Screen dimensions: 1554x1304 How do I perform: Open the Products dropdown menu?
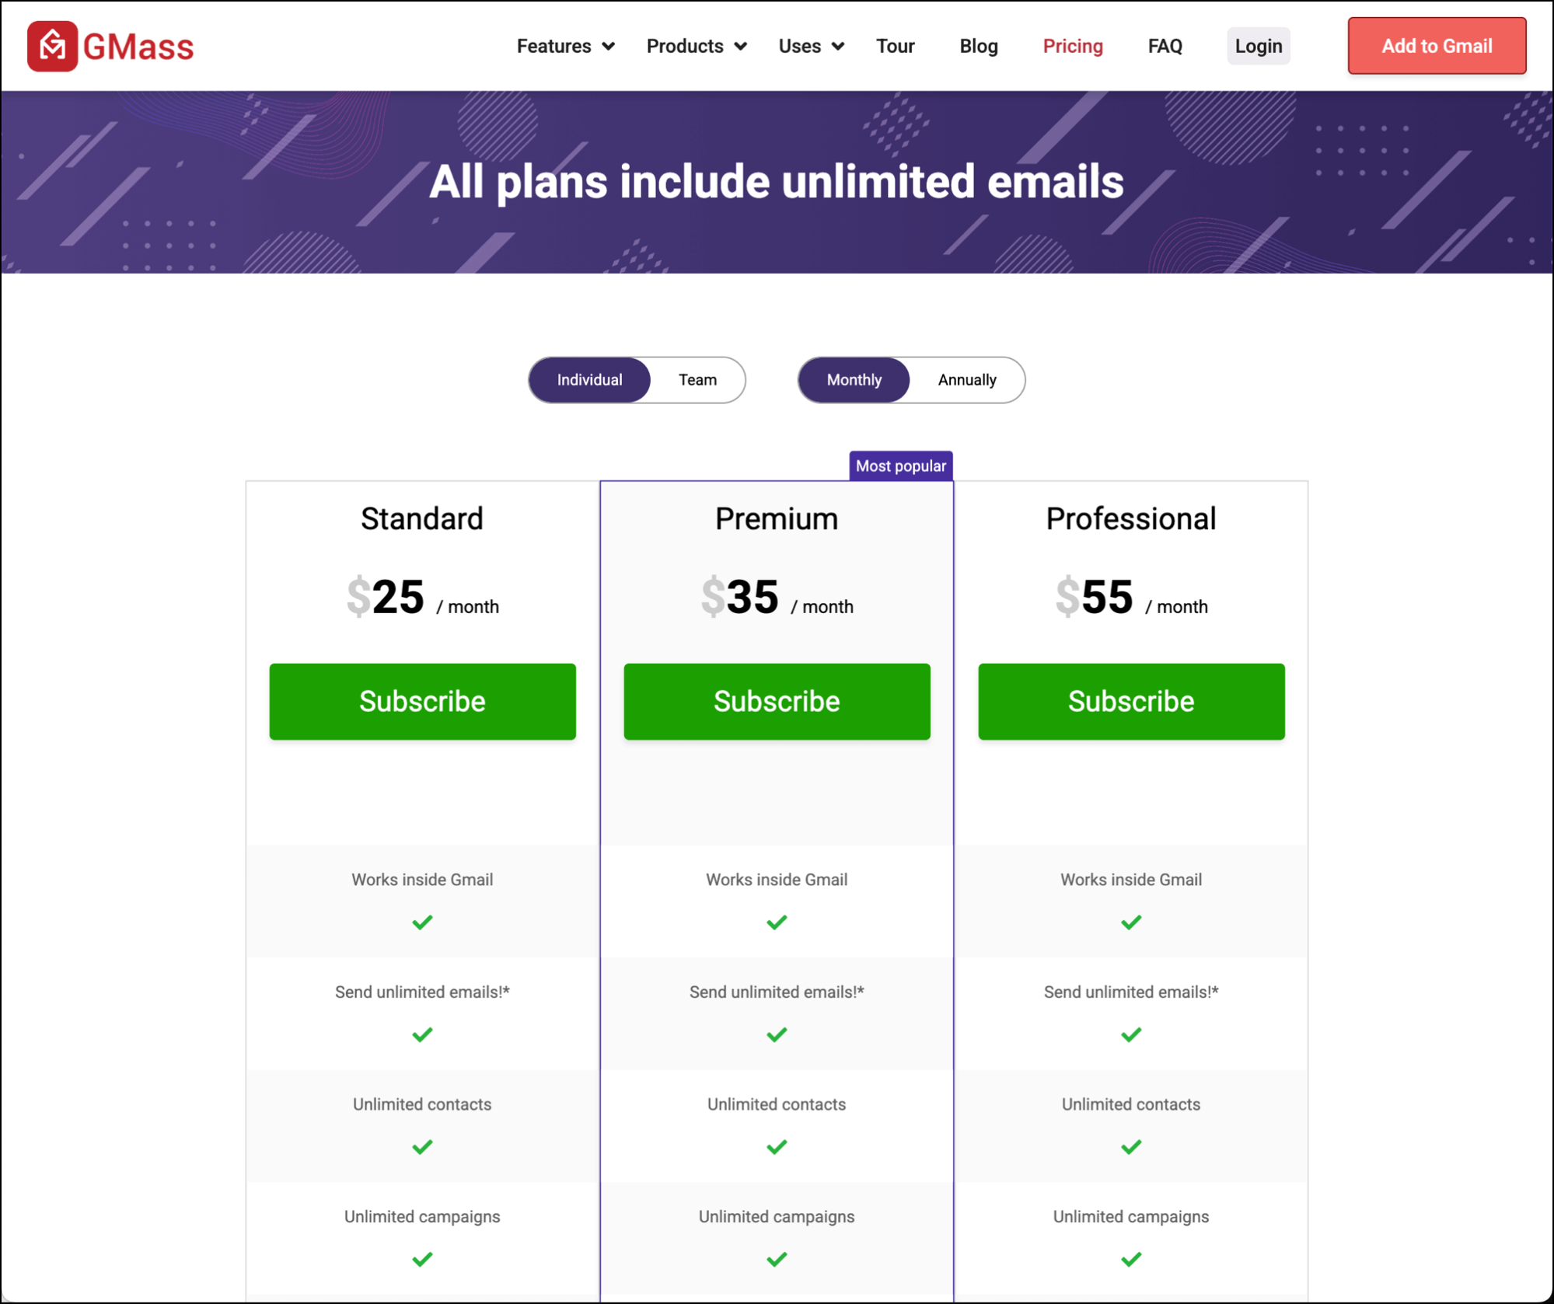pyautogui.click(x=697, y=46)
